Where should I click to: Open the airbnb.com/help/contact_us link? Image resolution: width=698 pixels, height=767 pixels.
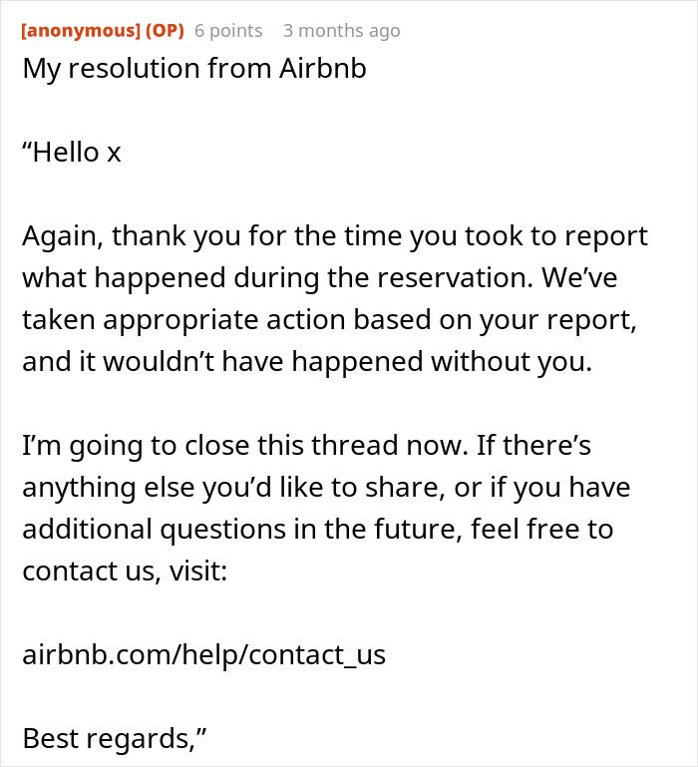point(203,654)
